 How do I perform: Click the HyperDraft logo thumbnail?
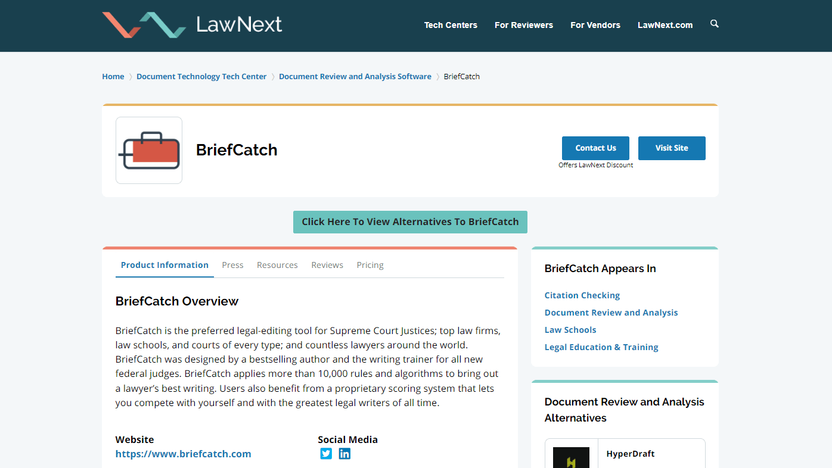point(571,457)
